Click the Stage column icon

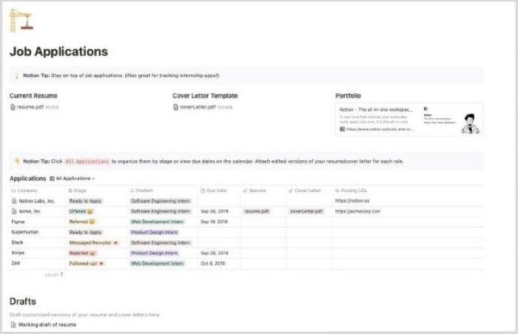tap(70, 191)
